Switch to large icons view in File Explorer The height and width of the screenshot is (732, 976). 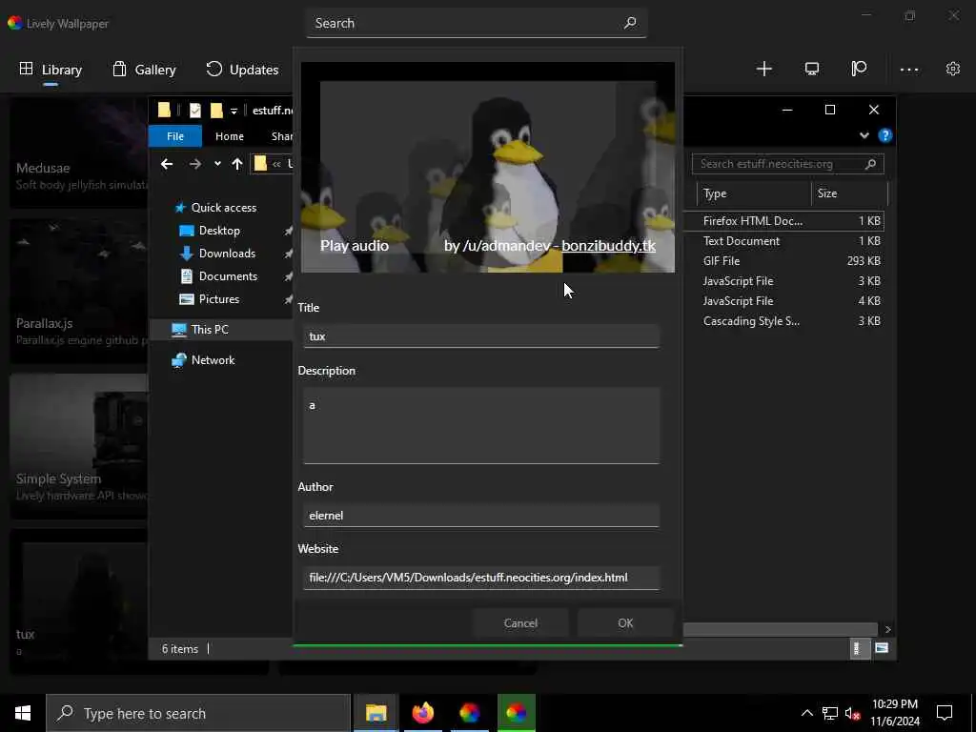(x=882, y=648)
